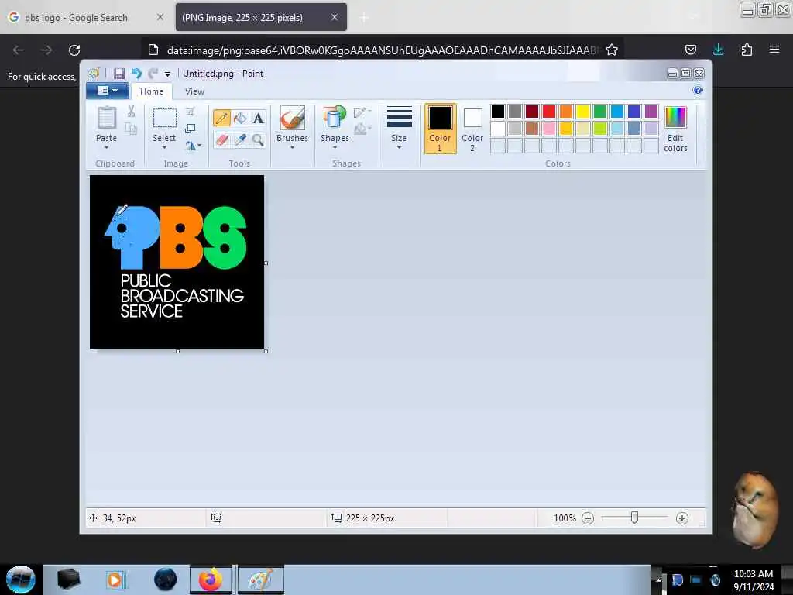Click the Brushes icon
This screenshot has width=793, height=595.
[292, 119]
